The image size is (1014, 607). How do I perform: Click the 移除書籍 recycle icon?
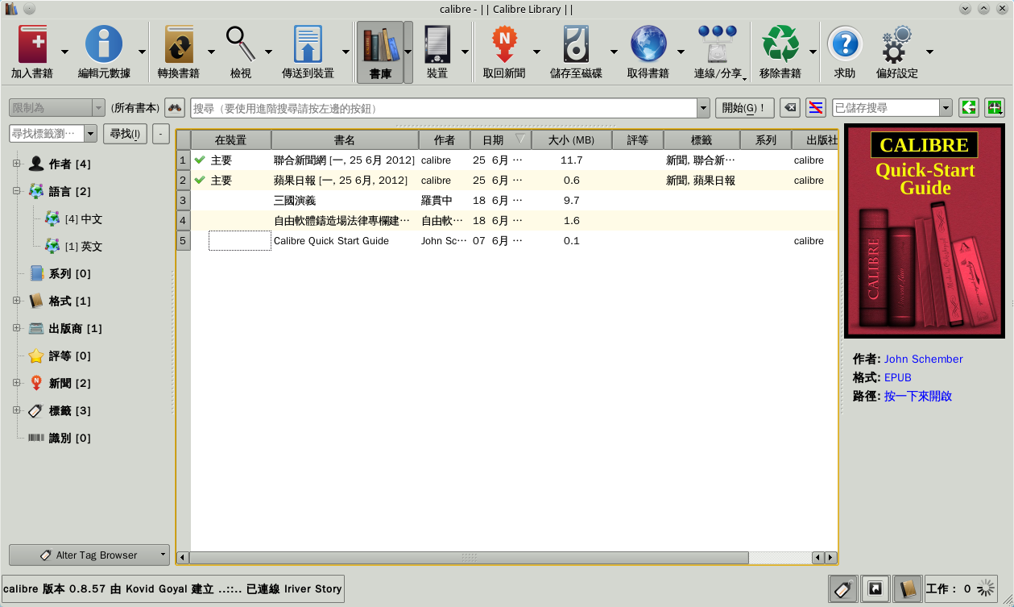click(x=780, y=44)
